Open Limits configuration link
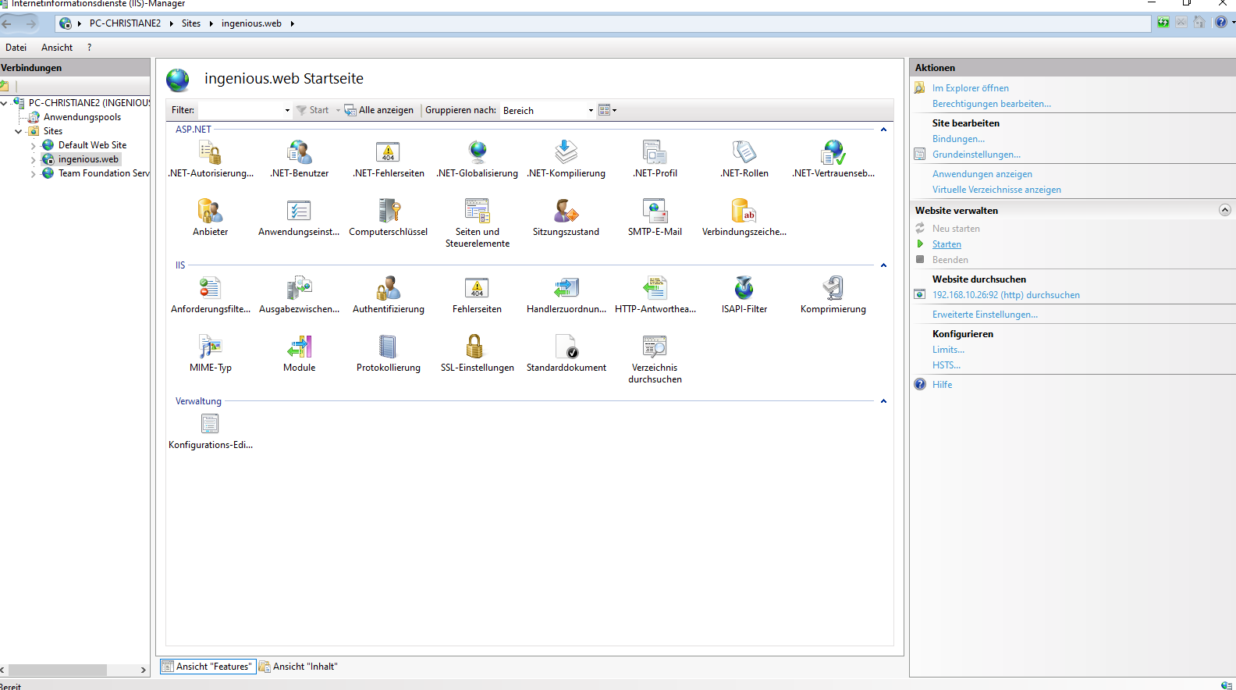 coord(948,350)
